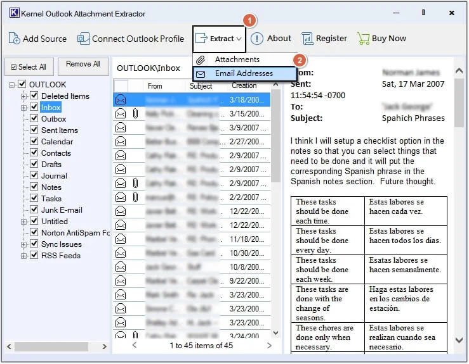The width and height of the screenshot is (469, 364).
Task: Uncheck the Deleted Items folder checkbox
Action: tap(34, 96)
